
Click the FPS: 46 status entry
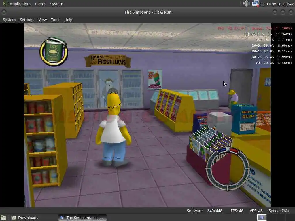pos(237,211)
